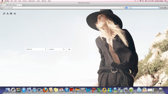
Task: Open the bookmarks toolbar menu button
Action: 166,8
